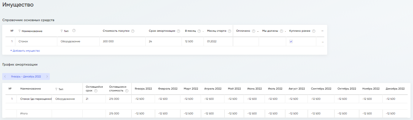Viewport: 413px width, 120px height.
Task: Edit amortization term cell 24
Action: [163, 41]
